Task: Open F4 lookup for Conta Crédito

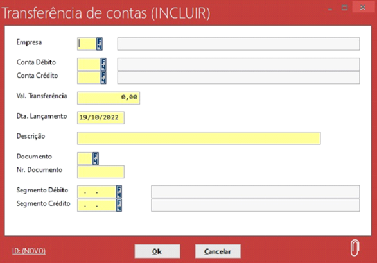Action: 103,78
